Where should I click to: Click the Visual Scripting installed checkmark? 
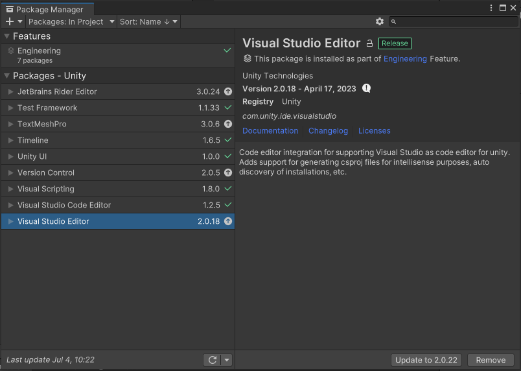[x=228, y=189]
